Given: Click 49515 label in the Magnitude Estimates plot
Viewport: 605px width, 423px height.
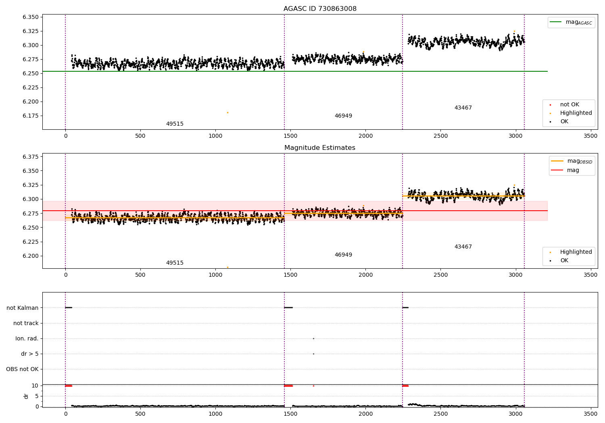Looking at the screenshot, I should (175, 263).
